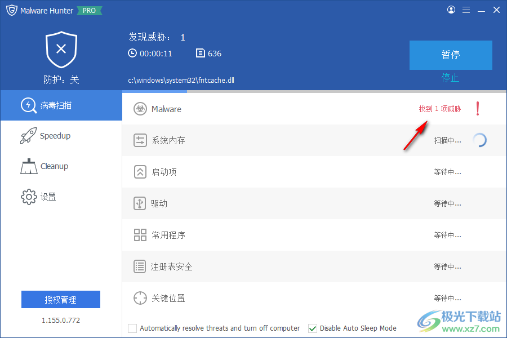Click the 关键位置 crosshair icon
This screenshot has height=338, width=507.
point(140,298)
